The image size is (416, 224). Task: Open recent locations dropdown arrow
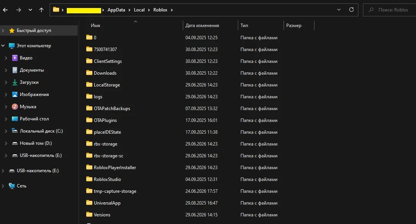[x=30, y=10]
